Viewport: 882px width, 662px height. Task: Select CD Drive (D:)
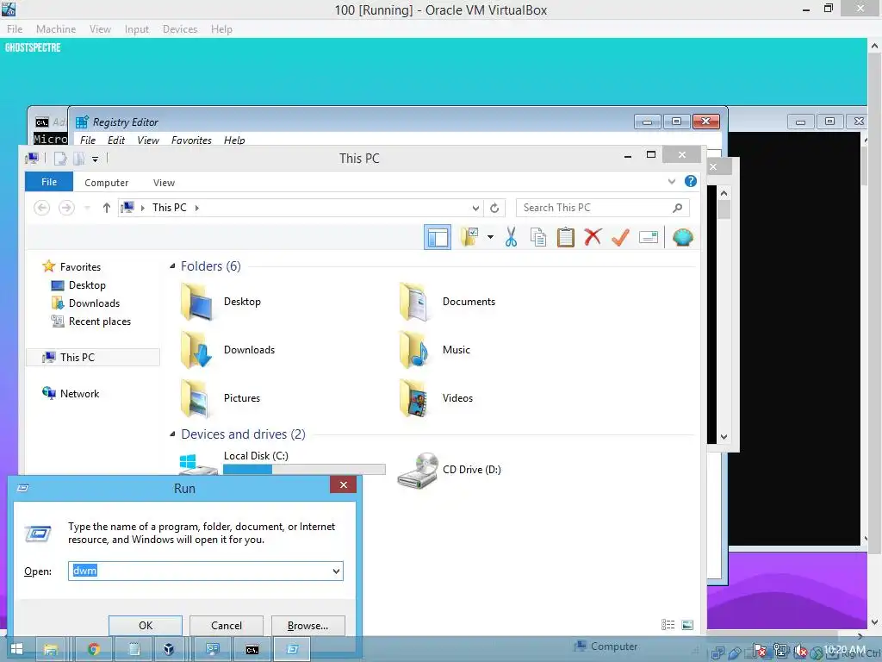[x=450, y=470]
